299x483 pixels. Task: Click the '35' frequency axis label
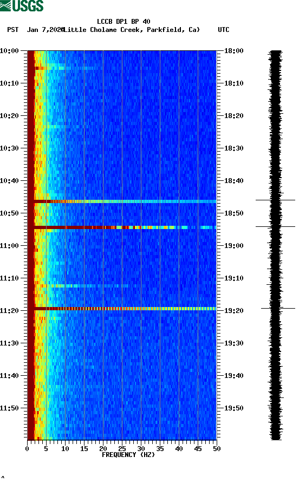coord(160,449)
